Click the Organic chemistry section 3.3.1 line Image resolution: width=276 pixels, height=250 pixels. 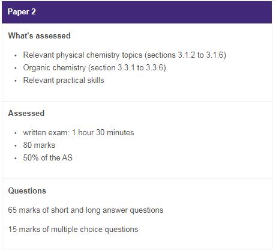click(94, 68)
